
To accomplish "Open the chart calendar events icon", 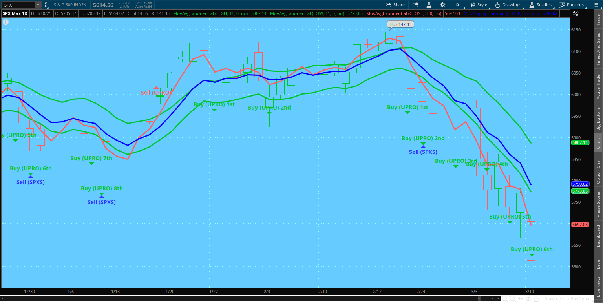I will pos(415,5).
